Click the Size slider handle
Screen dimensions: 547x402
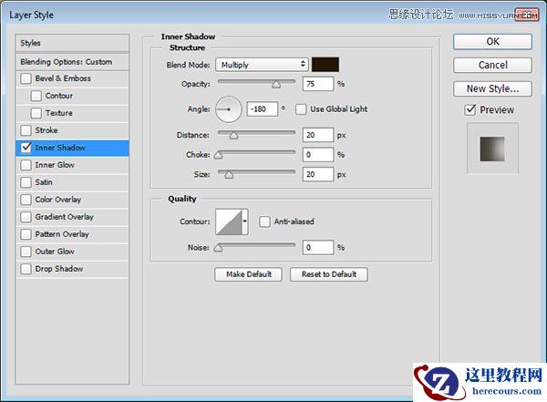coord(229,174)
